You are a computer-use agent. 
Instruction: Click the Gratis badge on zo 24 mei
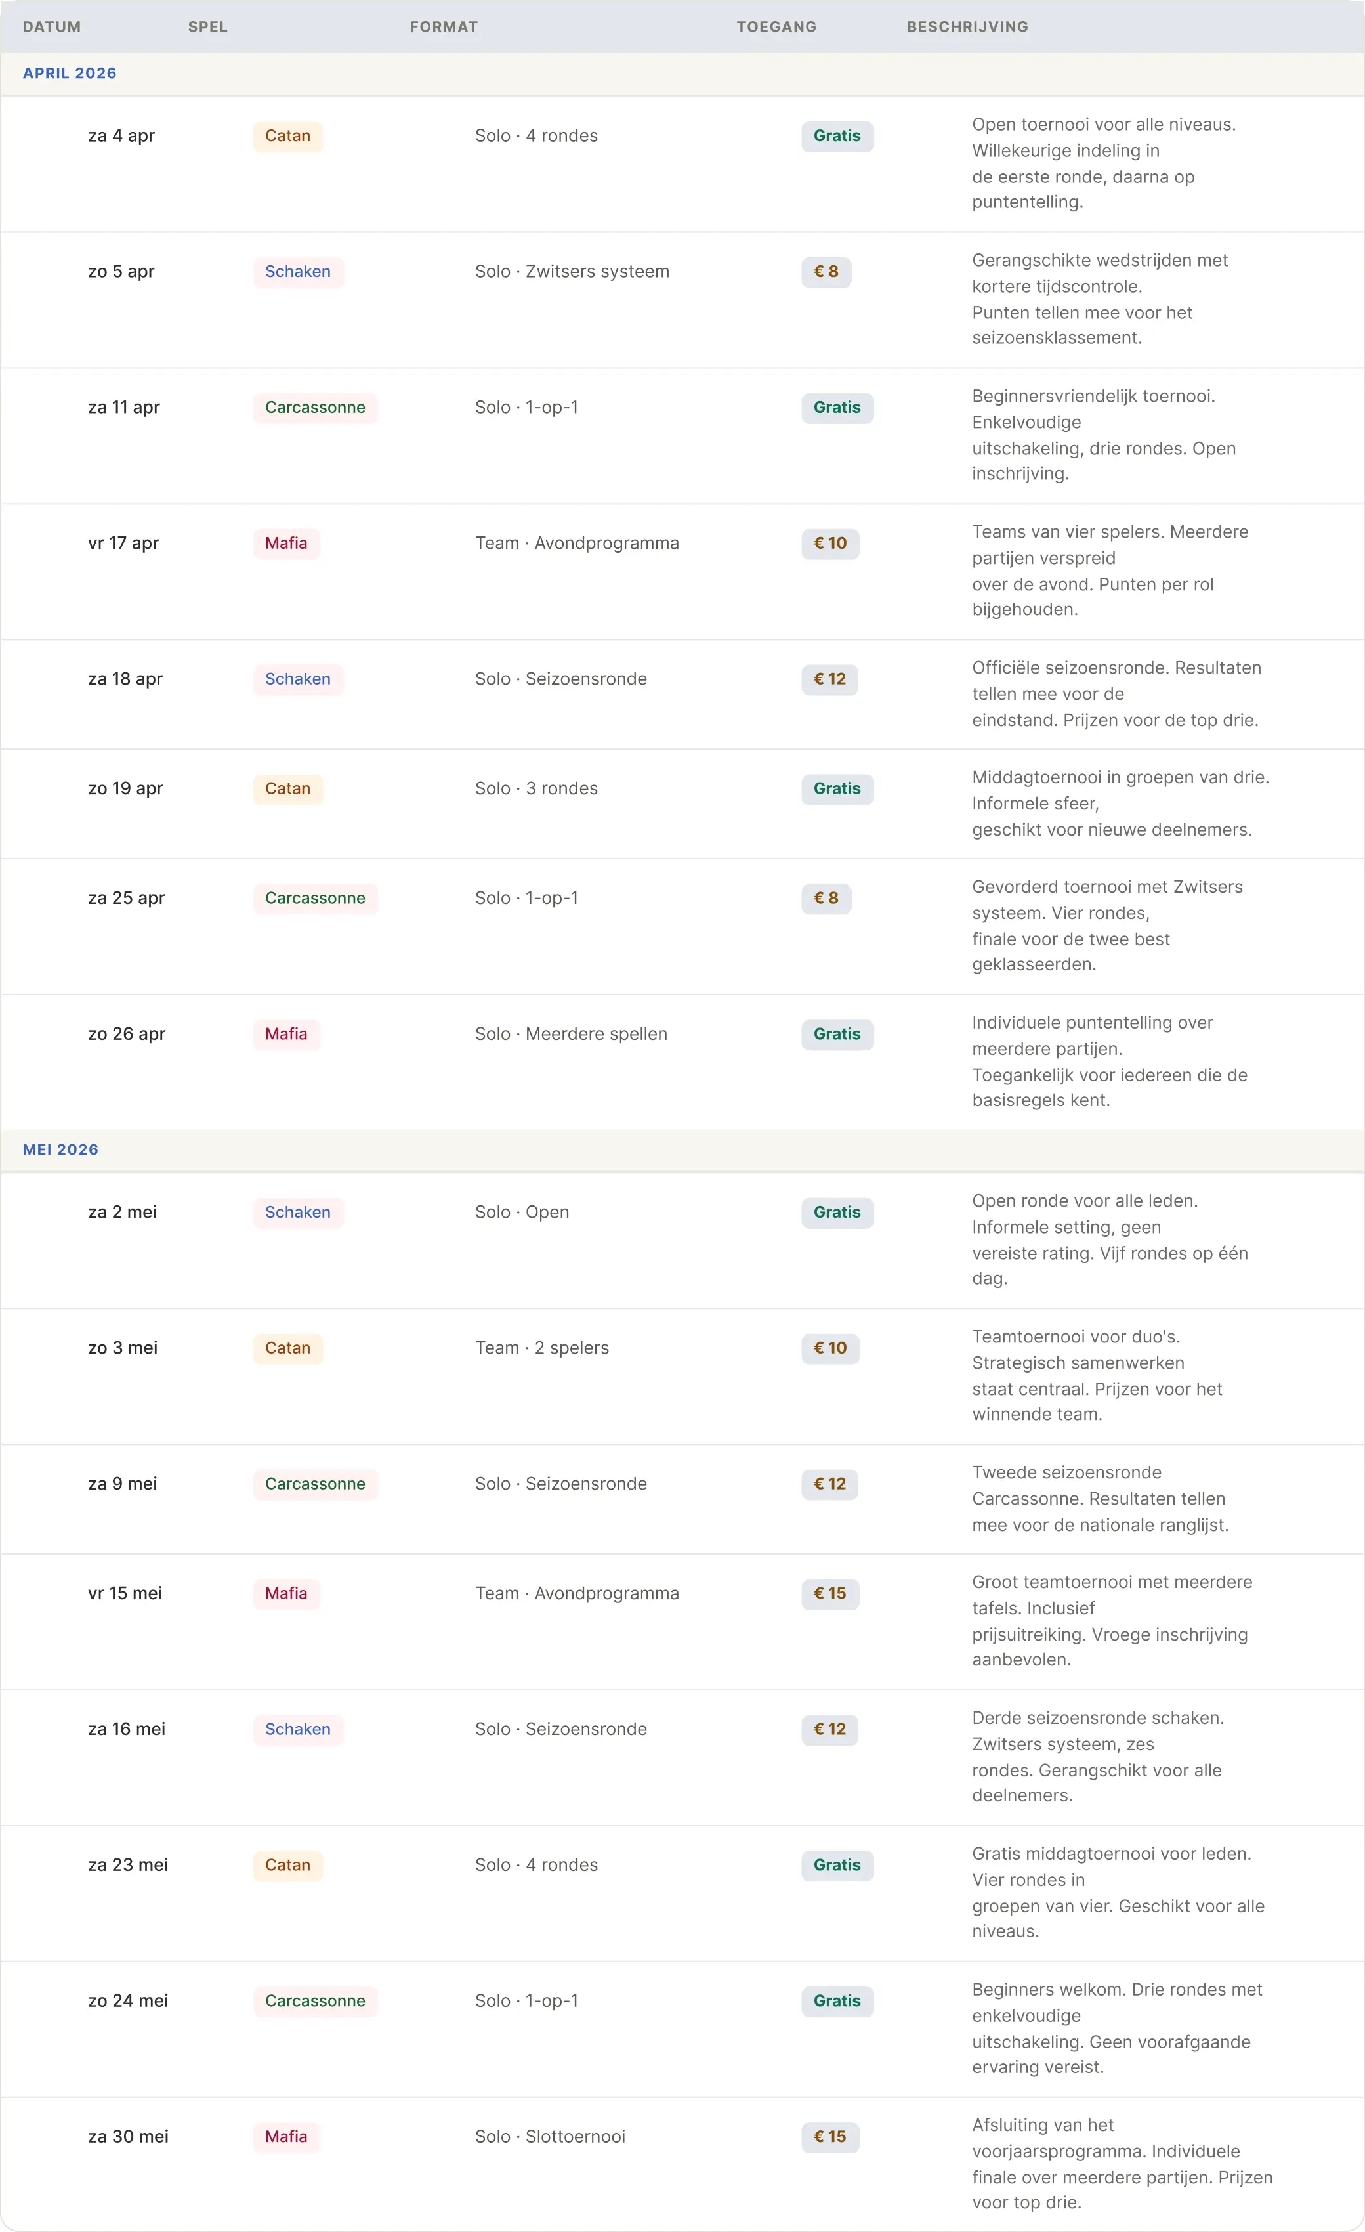click(837, 2001)
